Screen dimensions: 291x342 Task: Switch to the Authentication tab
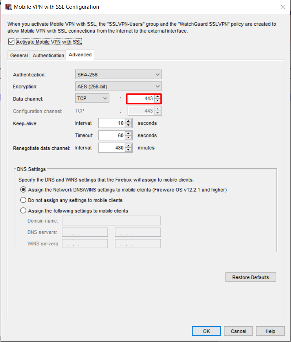[x=48, y=56]
